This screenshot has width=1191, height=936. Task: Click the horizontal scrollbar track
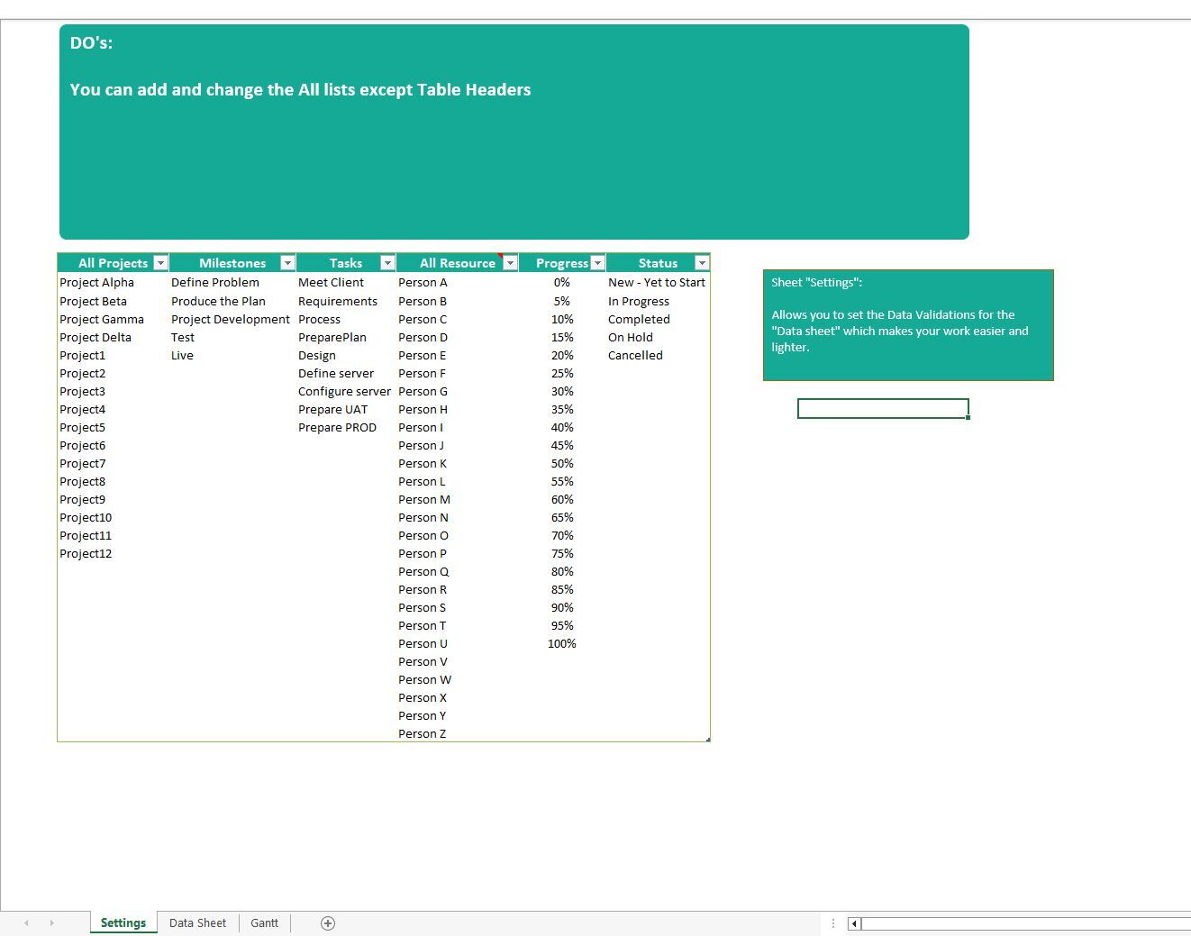coord(1026,923)
